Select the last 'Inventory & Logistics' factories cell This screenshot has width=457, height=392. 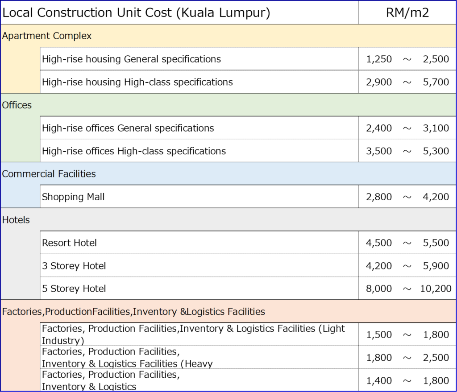199,380
